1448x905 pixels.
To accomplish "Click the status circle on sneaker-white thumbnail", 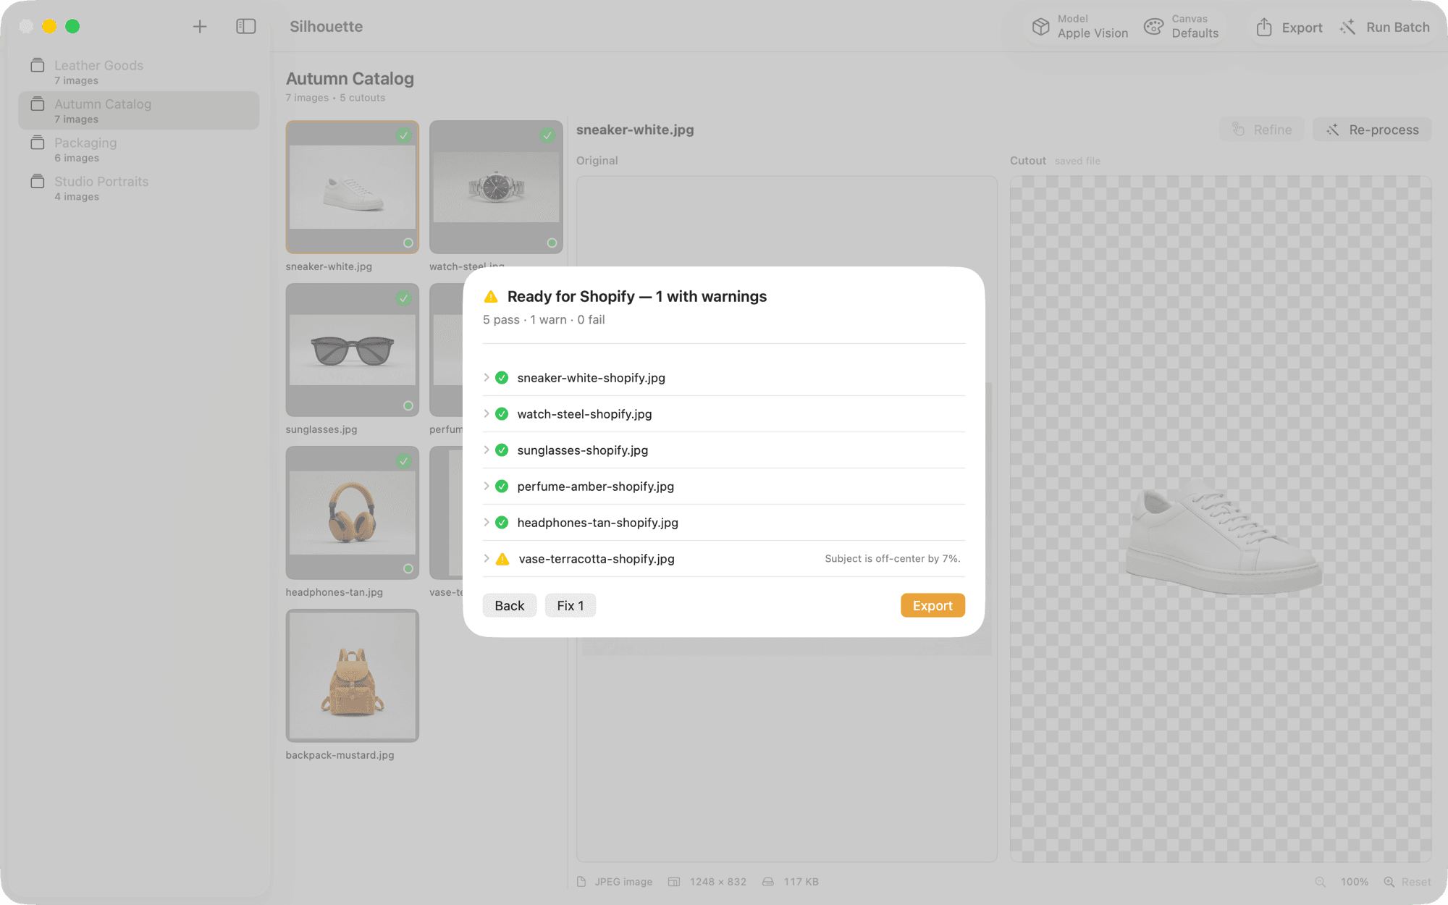I will click(x=408, y=243).
